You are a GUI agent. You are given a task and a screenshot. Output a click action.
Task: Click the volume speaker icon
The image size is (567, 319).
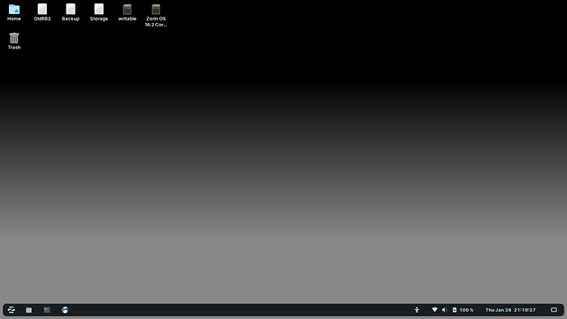click(x=445, y=310)
